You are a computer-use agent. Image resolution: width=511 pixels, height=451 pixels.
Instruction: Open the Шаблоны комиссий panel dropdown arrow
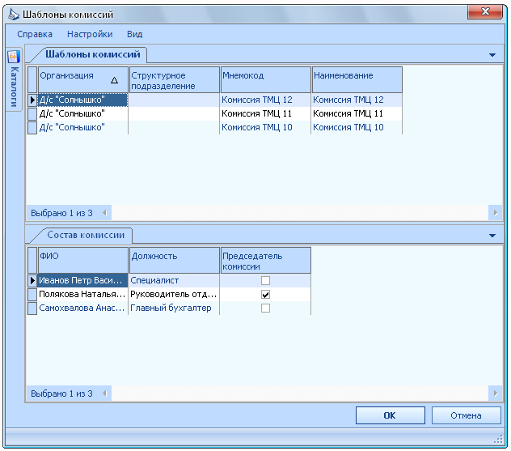click(492, 55)
